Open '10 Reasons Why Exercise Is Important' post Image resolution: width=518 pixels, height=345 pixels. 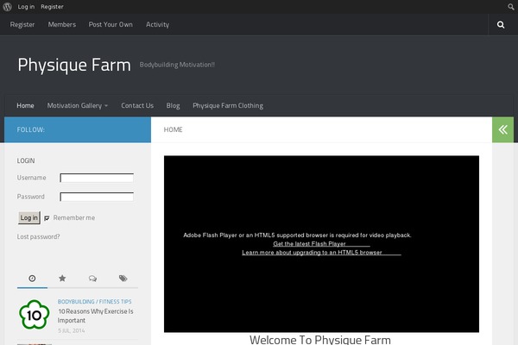(96, 316)
